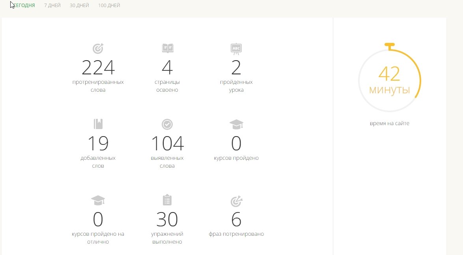The image size is (463, 255).
Task: Click the время на сайте label
Action: point(389,123)
